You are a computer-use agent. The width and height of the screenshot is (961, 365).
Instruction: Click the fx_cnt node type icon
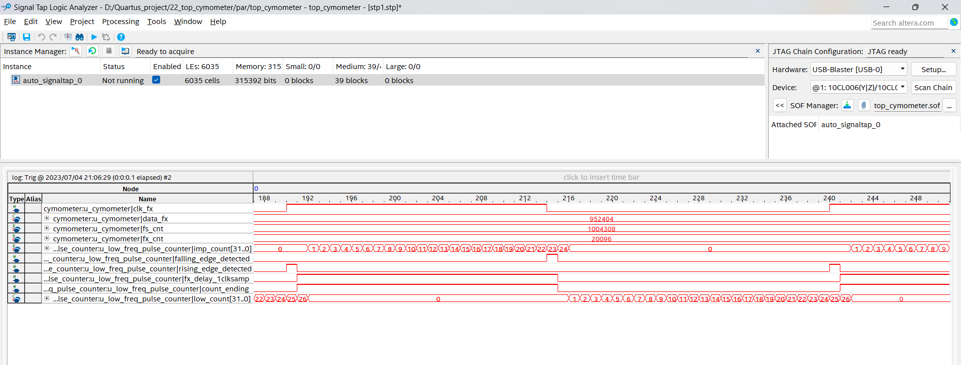coord(16,239)
